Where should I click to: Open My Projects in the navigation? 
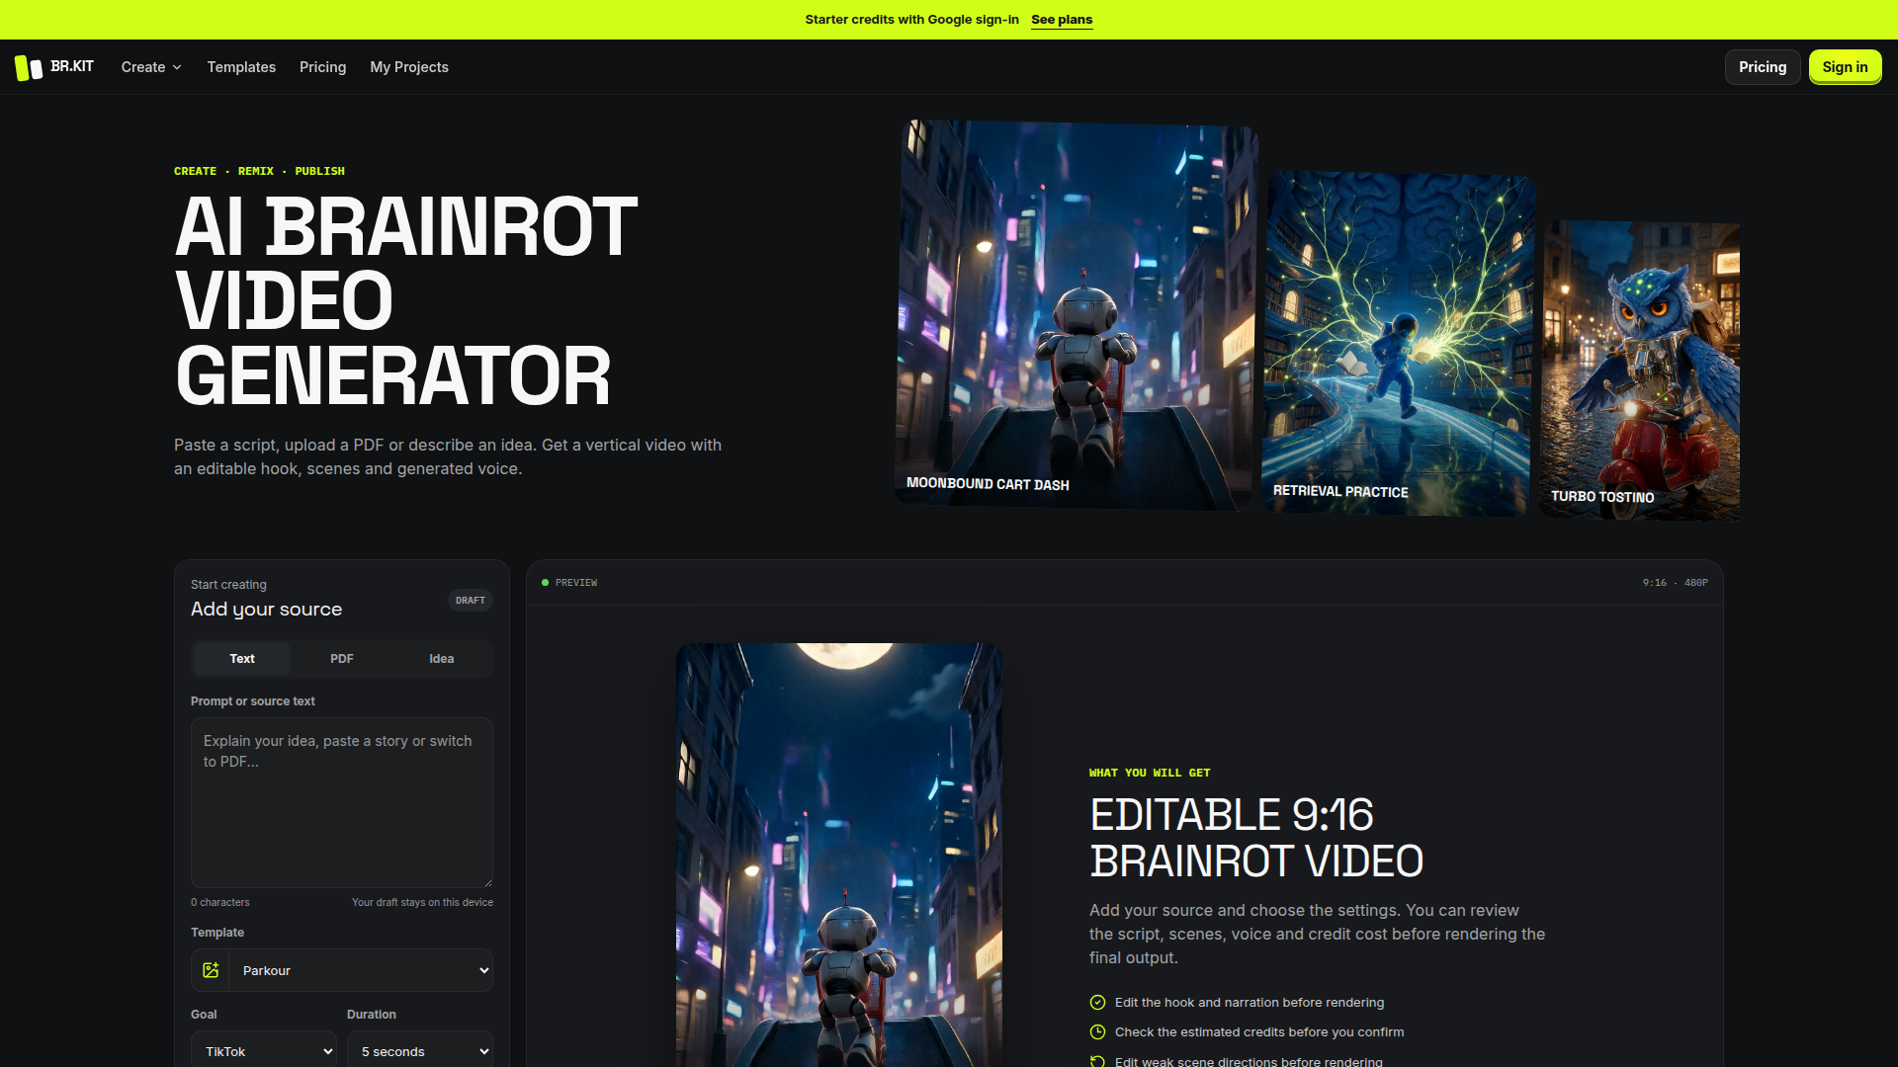[409, 67]
